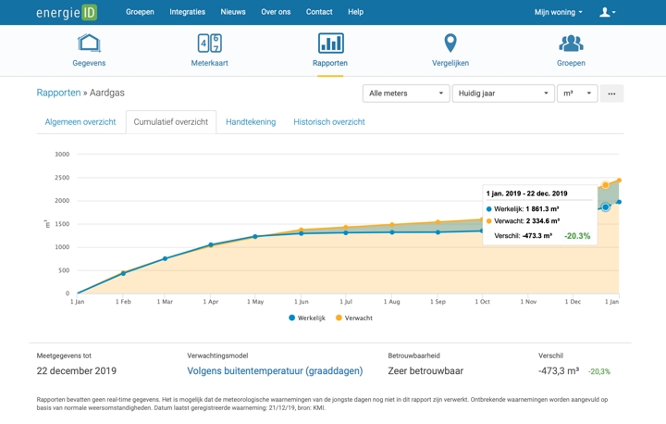Click the blue data point at 1 Sep
The width and height of the screenshot is (666, 424).
pos(438,232)
